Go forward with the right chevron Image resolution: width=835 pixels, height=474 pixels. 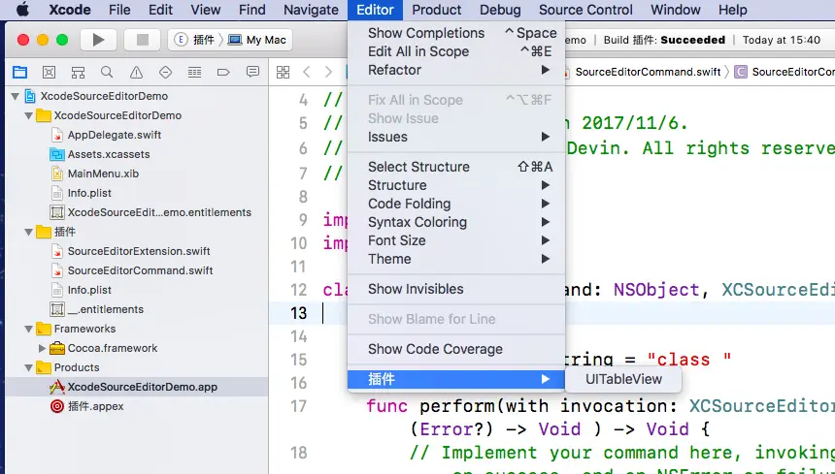(x=328, y=72)
